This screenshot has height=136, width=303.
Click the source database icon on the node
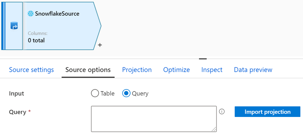pyautogui.click(x=14, y=26)
